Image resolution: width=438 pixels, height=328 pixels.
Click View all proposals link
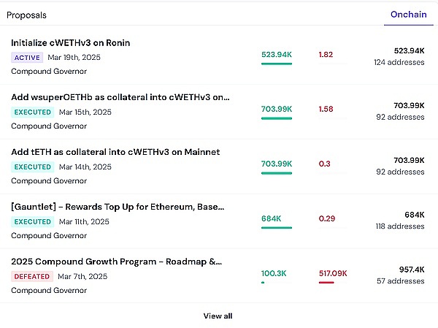[x=218, y=316]
